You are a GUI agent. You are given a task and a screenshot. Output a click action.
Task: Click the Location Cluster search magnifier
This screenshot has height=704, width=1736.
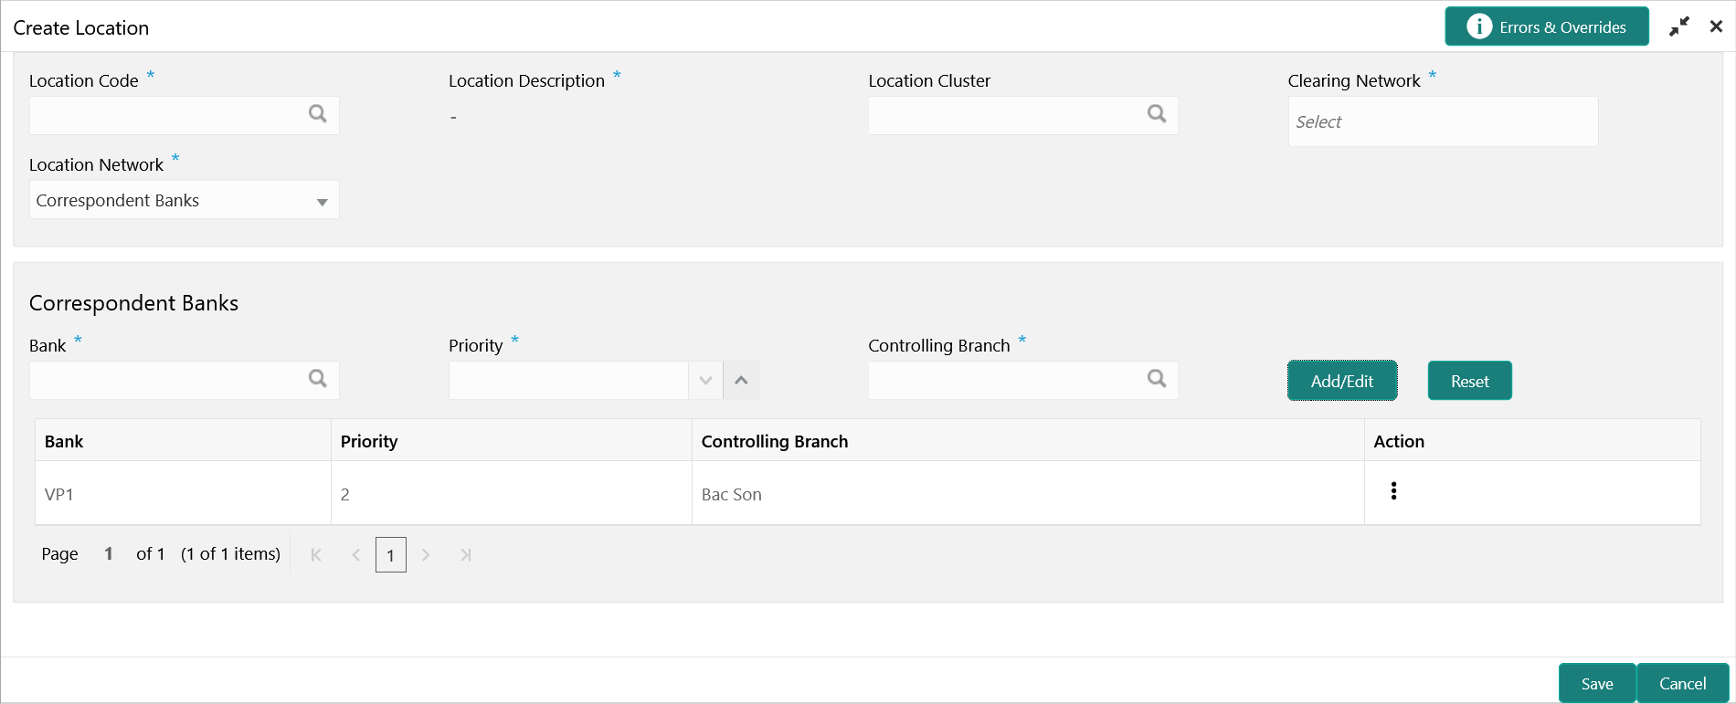(1157, 114)
